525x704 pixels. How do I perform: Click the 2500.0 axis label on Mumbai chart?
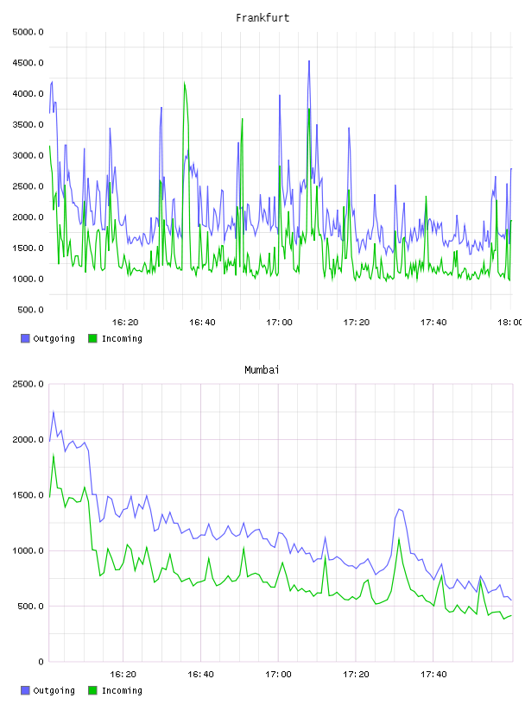pyautogui.click(x=28, y=384)
